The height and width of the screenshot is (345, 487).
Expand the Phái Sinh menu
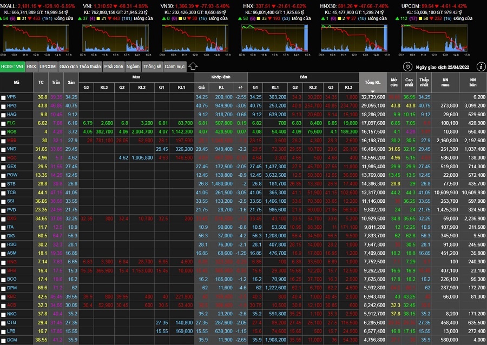tap(114, 67)
